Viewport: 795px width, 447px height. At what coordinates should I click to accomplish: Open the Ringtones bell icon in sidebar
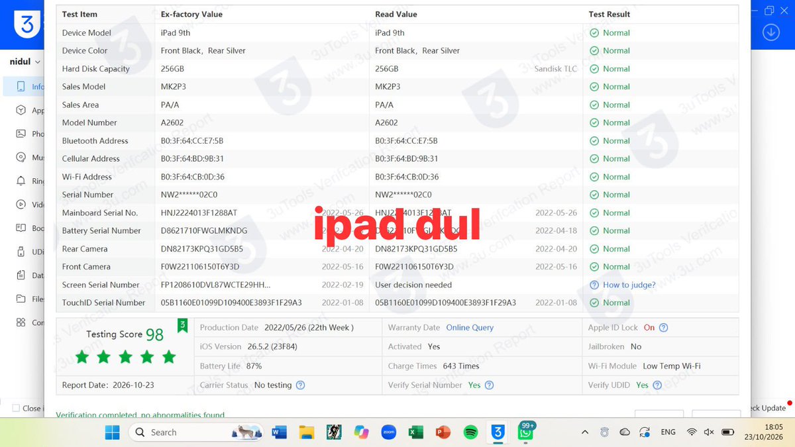coord(21,181)
